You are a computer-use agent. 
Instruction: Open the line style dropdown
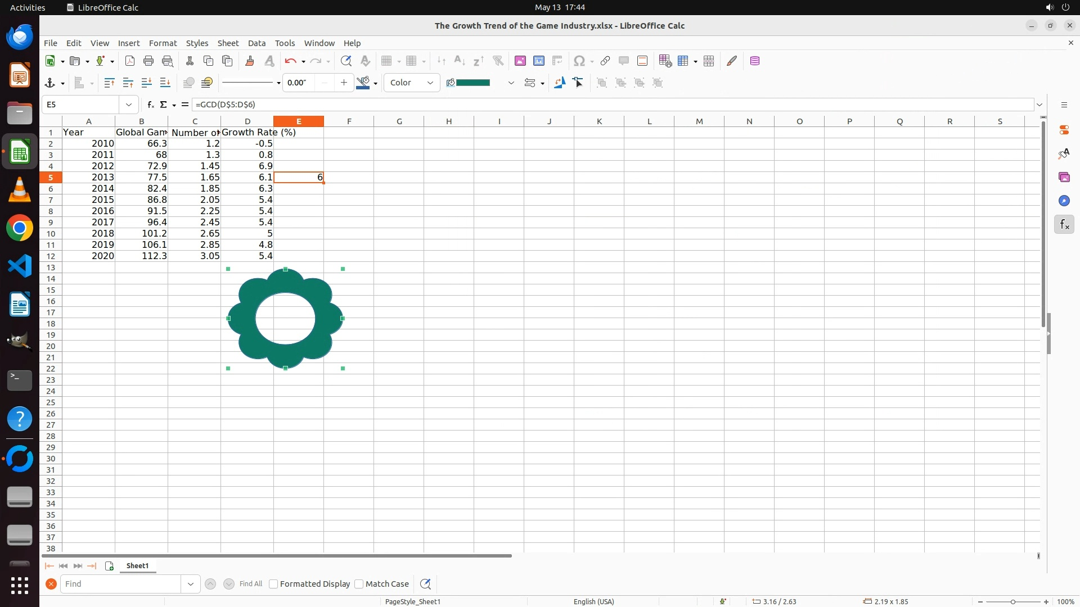pyautogui.click(x=278, y=83)
